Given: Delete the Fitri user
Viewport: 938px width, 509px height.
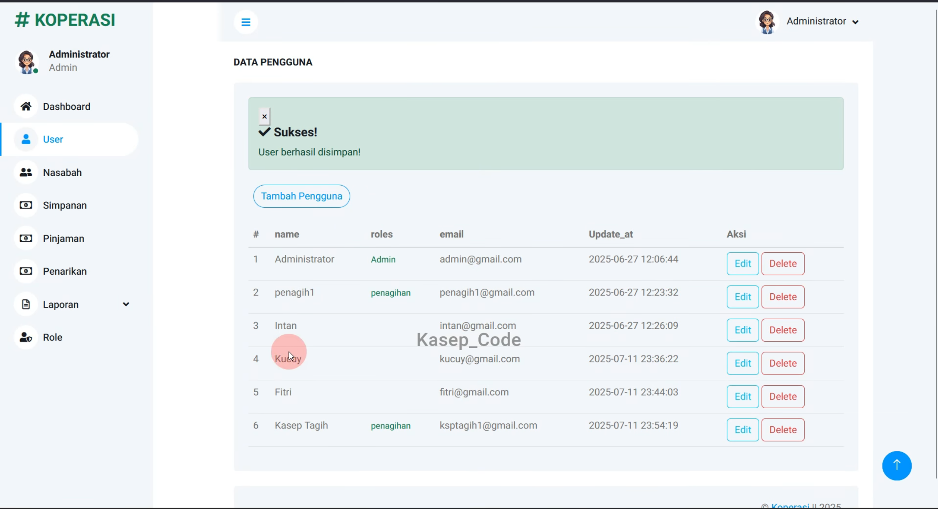Looking at the screenshot, I should 783,396.
